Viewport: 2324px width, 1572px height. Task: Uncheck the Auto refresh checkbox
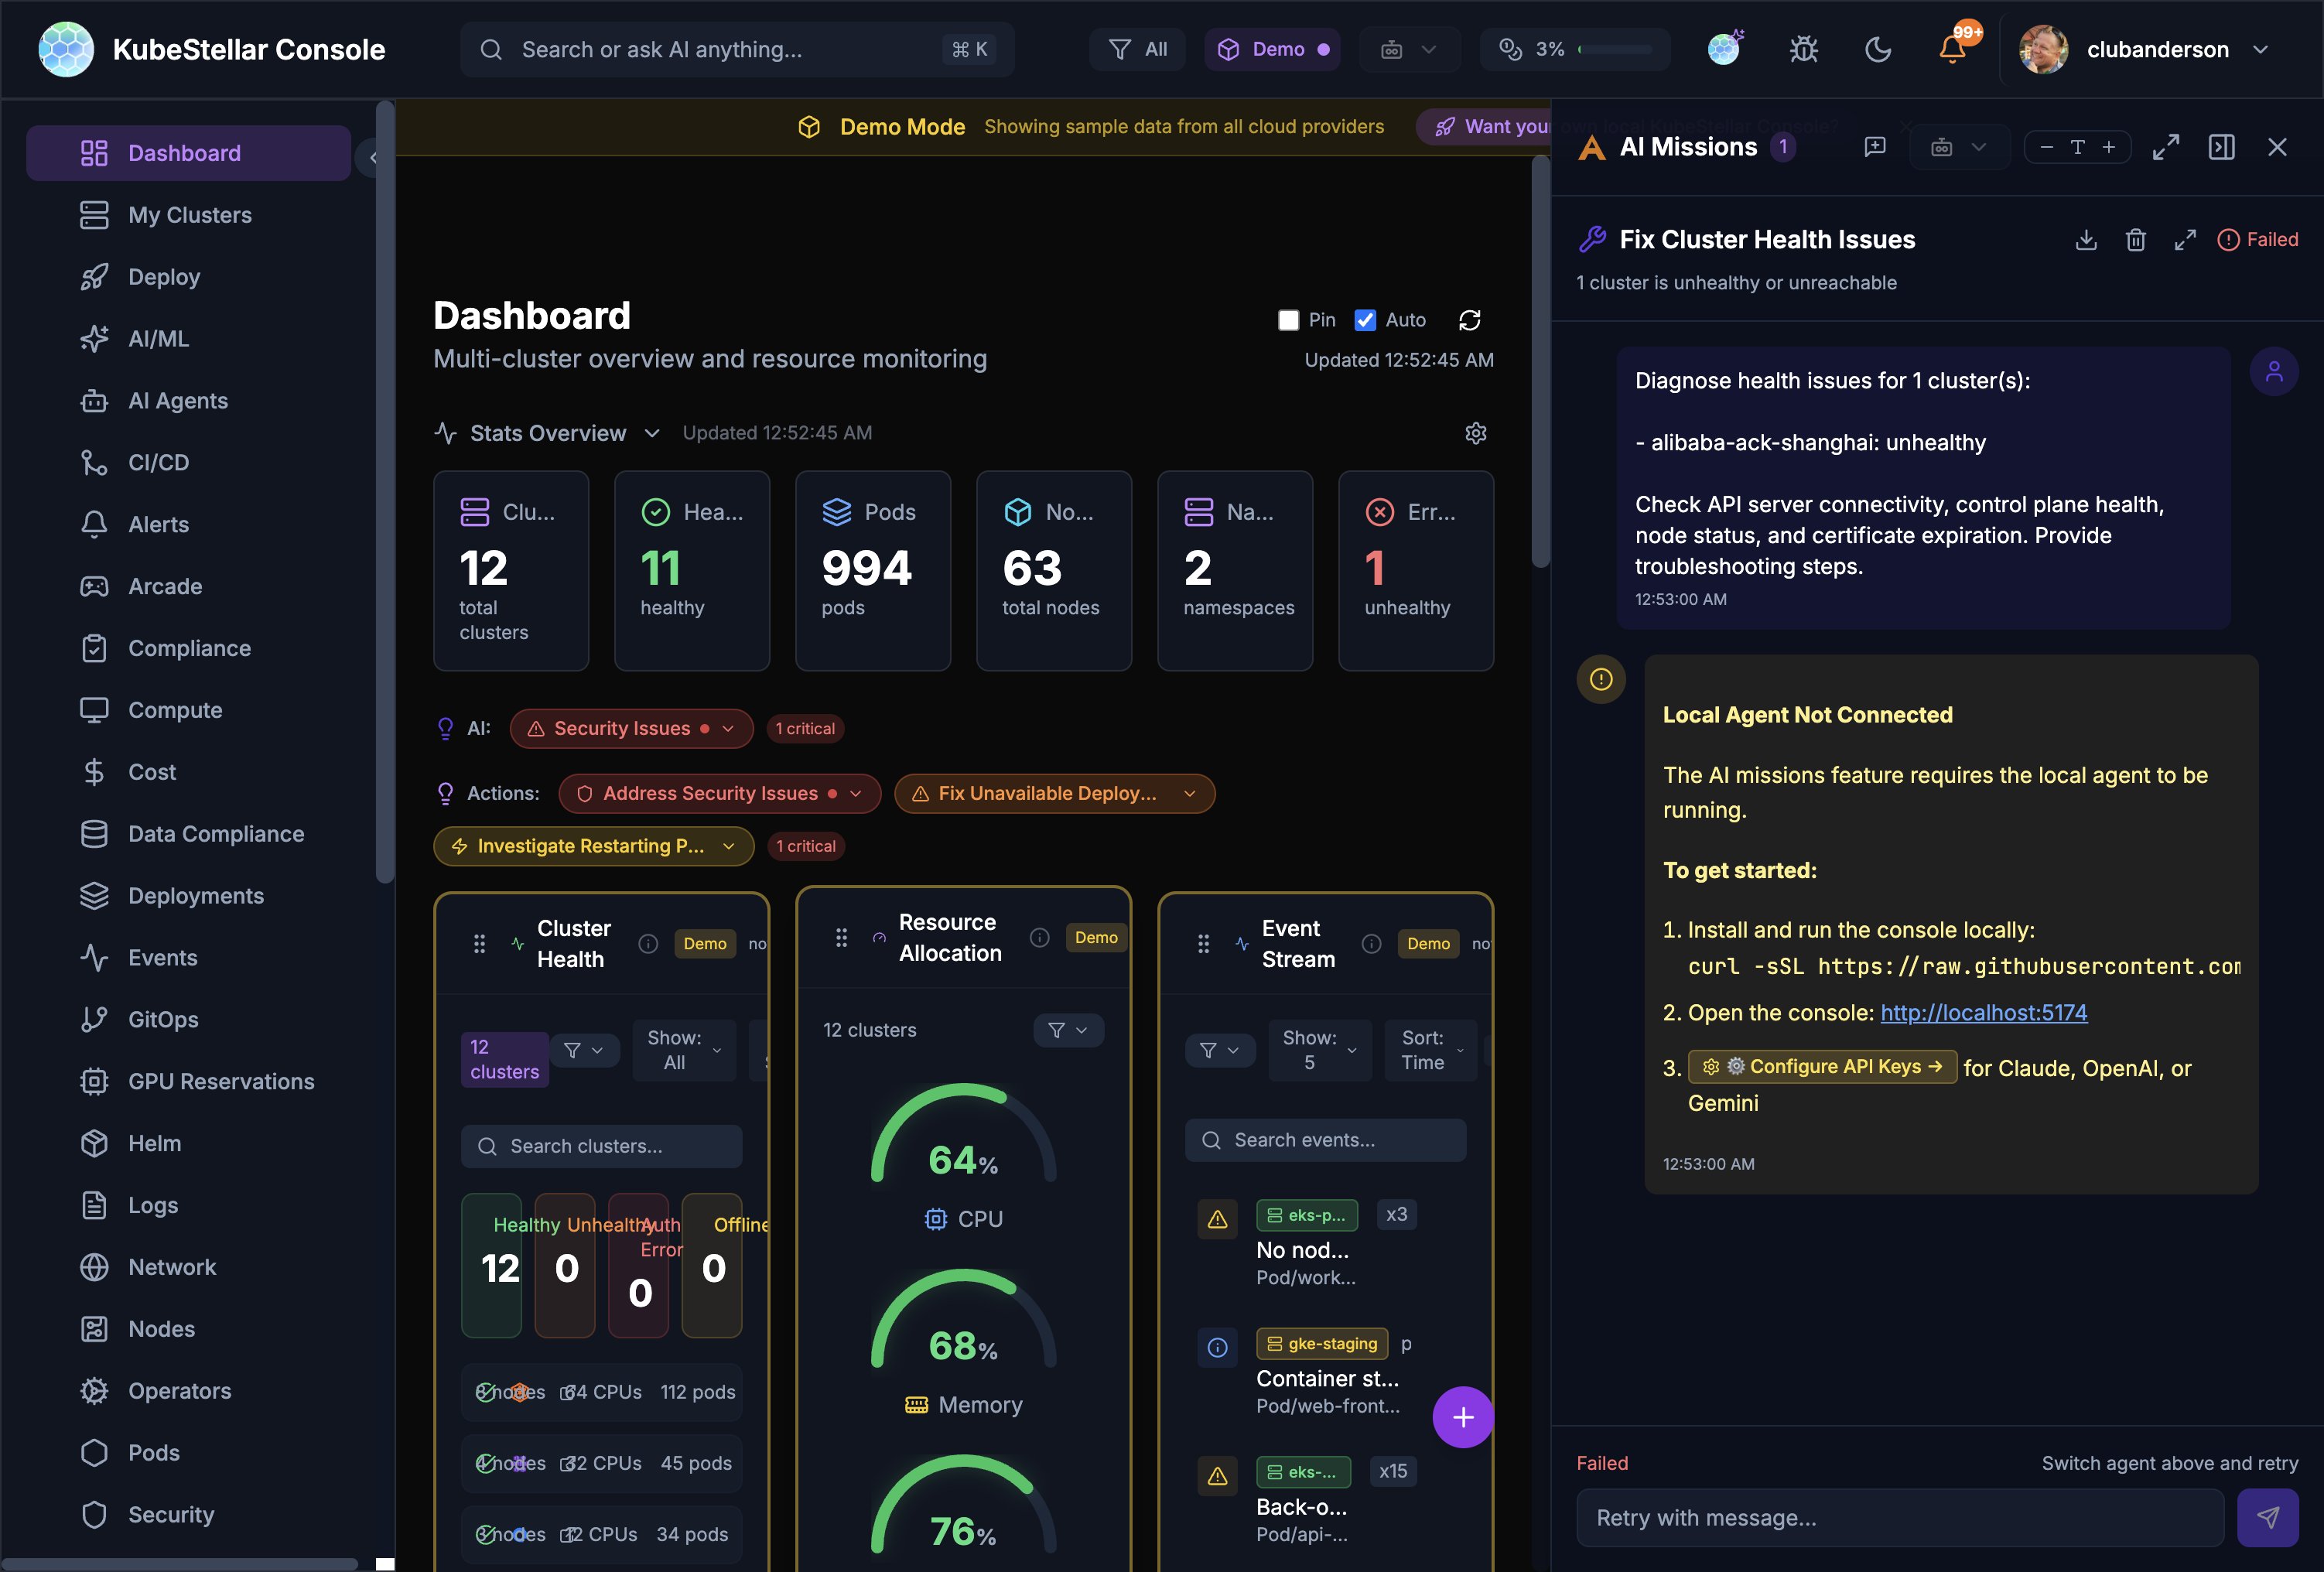1364,320
